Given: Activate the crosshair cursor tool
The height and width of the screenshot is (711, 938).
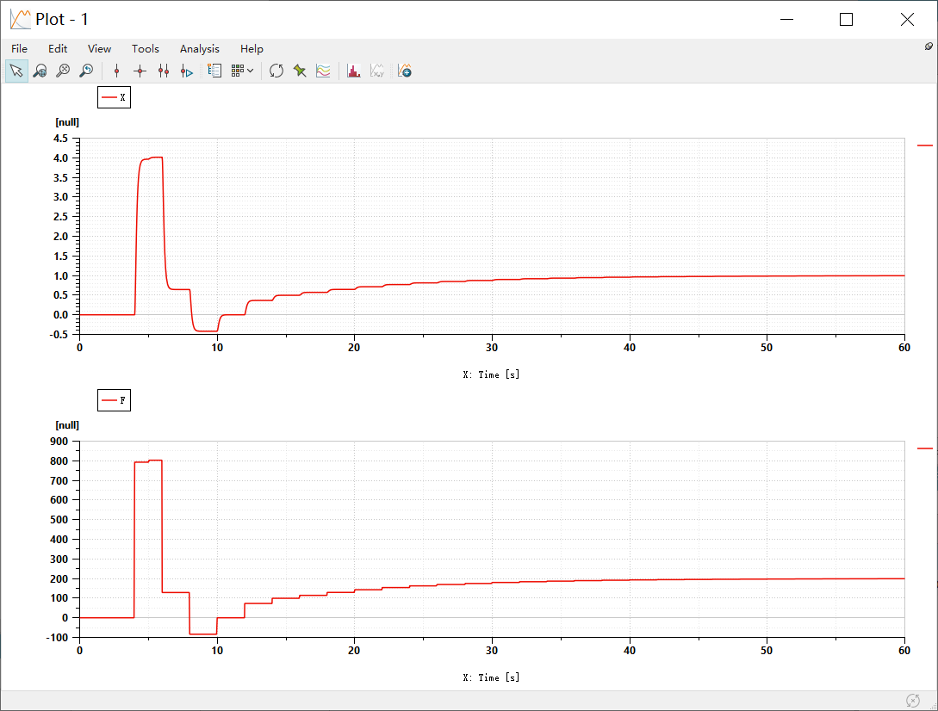Looking at the screenshot, I should point(140,71).
